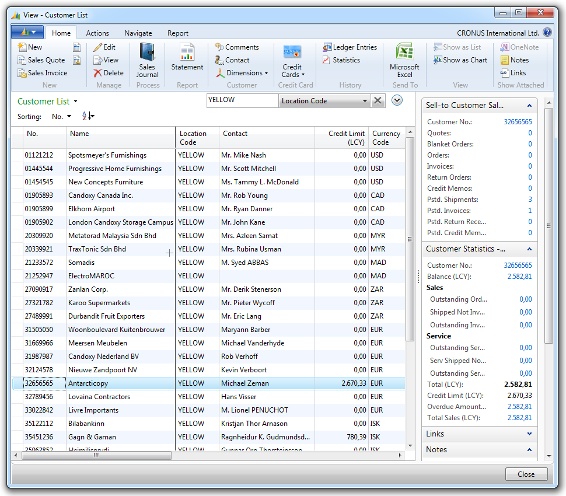Click the YELLOW filter text field
Image resolution: width=566 pixels, height=496 pixels.
pos(242,100)
